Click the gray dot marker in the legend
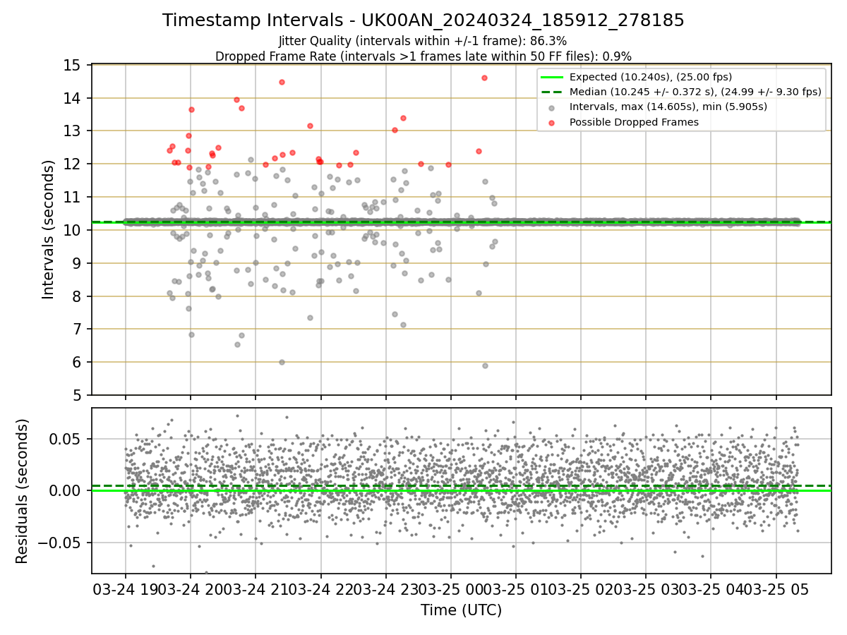Viewport: 847px width, 635px height. pos(552,107)
